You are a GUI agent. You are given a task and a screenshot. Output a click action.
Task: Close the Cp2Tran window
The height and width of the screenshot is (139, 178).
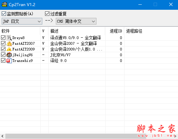point(171,4)
